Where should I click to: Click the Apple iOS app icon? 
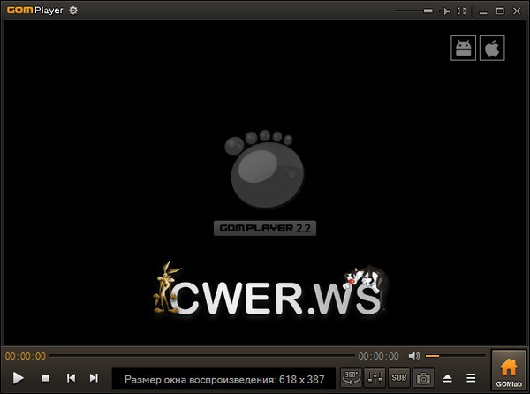[492, 48]
